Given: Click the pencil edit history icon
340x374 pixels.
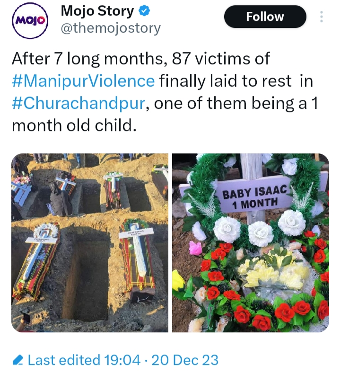Looking at the screenshot, I should point(17,360).
